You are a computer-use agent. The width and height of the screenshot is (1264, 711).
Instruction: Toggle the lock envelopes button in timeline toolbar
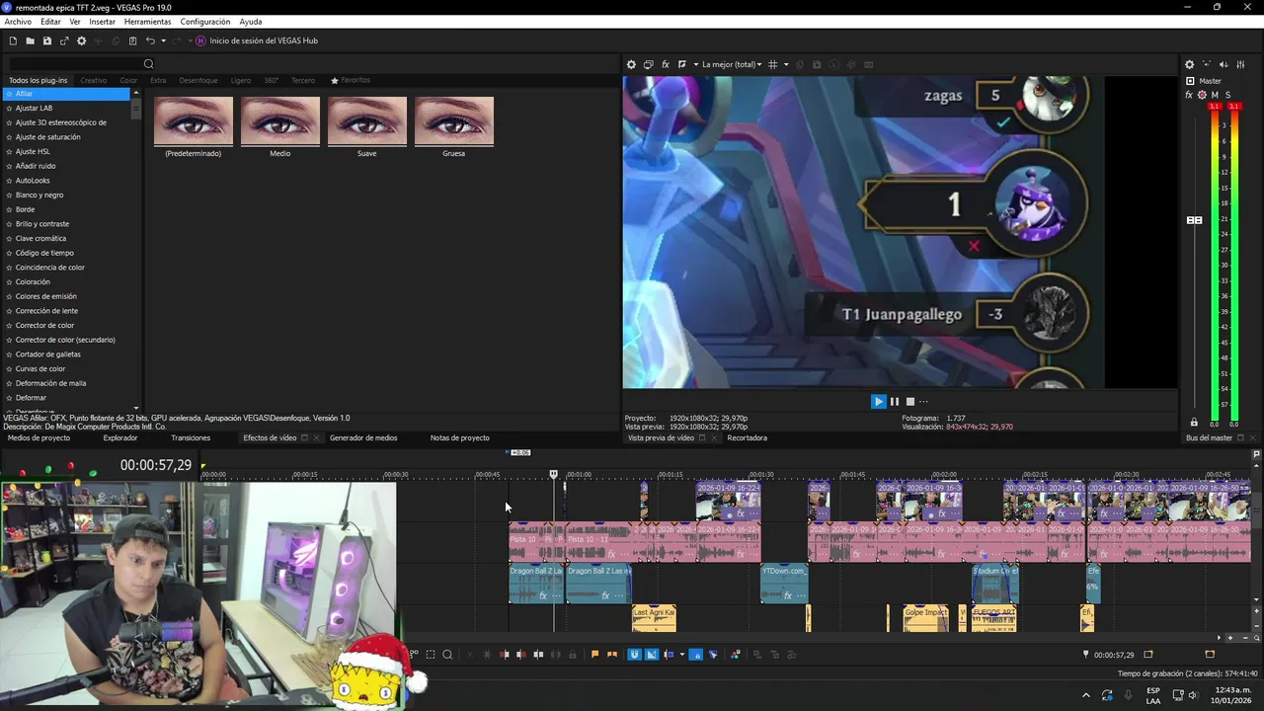click(x=695, y=654)
